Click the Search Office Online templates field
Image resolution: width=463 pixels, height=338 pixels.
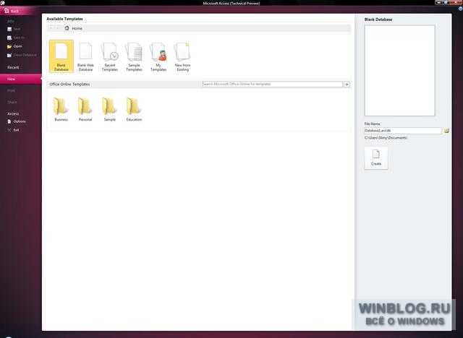(x=272, y=84)
